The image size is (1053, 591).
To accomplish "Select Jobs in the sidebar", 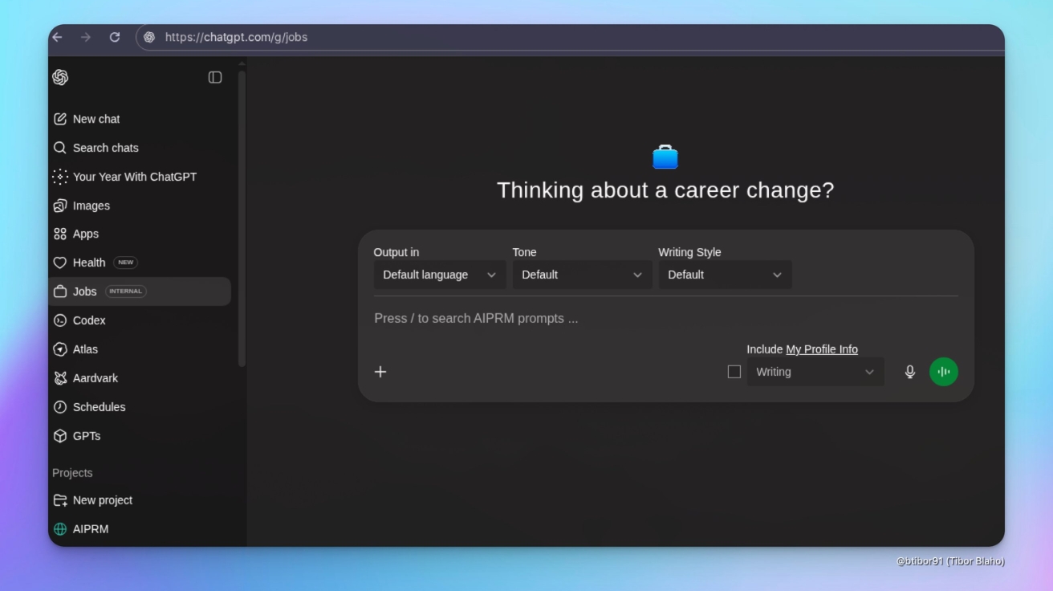I will coord(84,291).
